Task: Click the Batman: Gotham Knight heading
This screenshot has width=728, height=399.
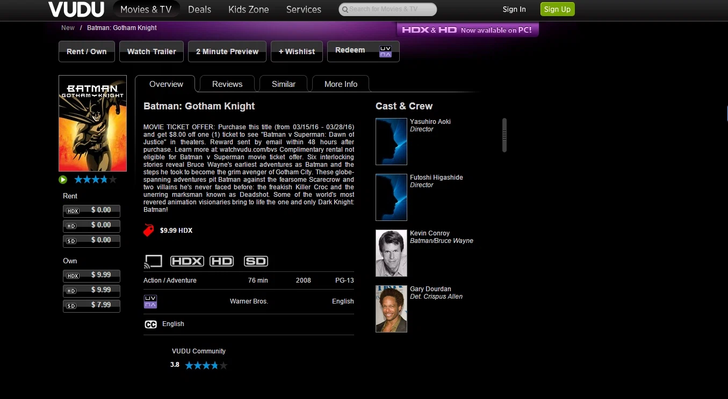Action: pyautogui.click(x=199, y=106)
